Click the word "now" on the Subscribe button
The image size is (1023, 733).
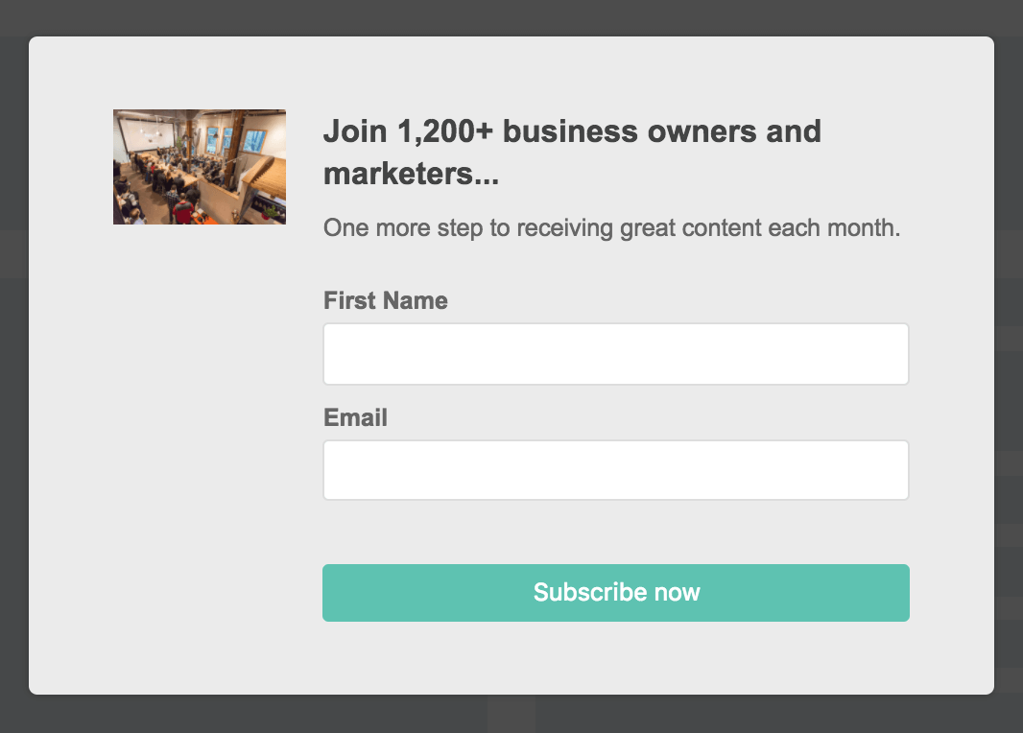[x=678, y=593]
